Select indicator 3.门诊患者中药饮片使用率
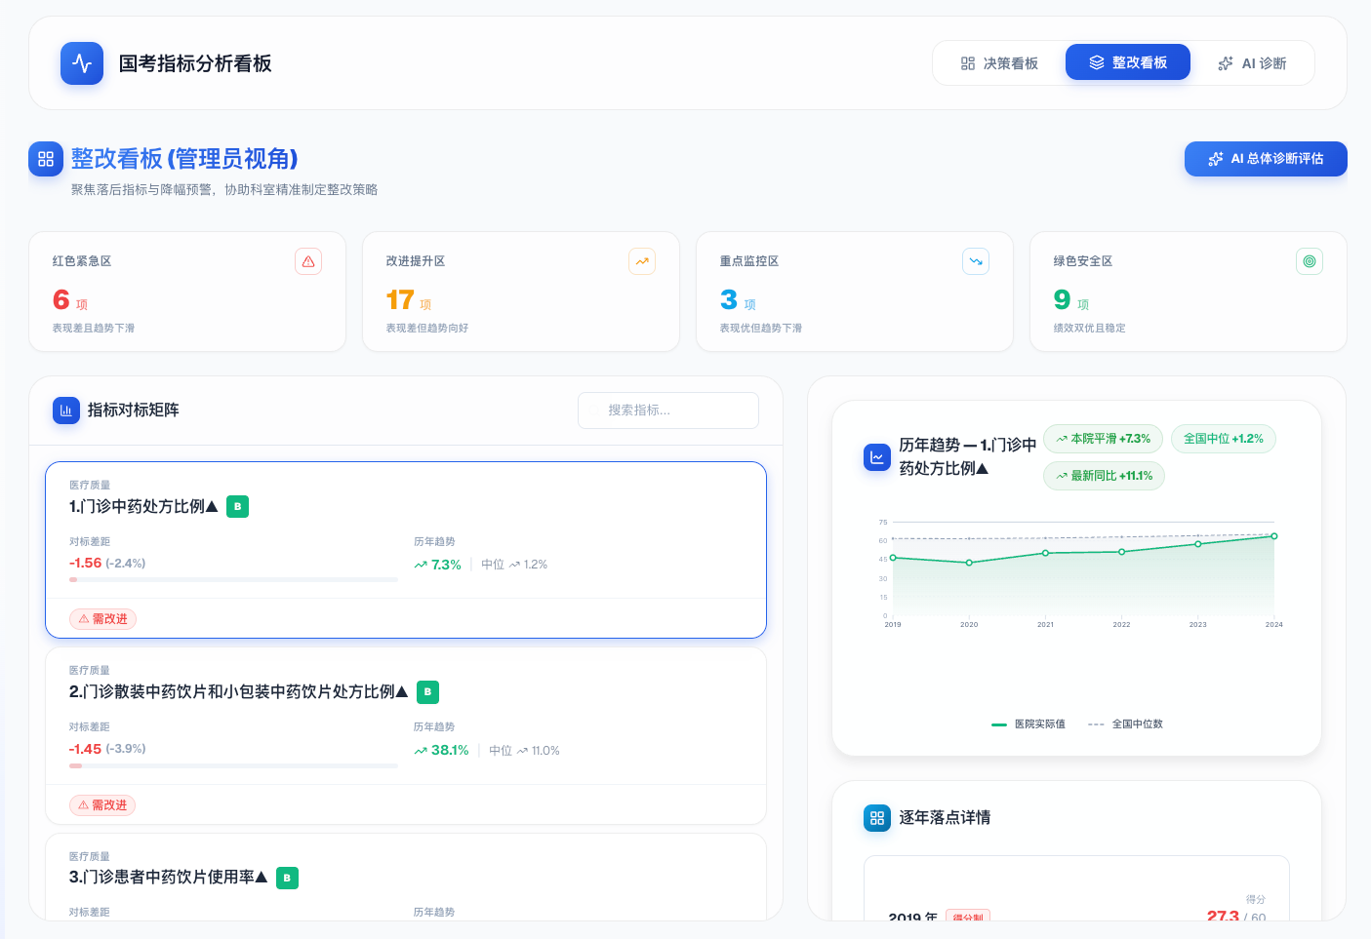The height and width of the screenshot is (939, 1371). pyautogui.click(x=406, y=877)
